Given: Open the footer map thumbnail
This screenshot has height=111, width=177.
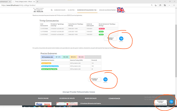Looking at the screenshot, I should click(67, 104).
